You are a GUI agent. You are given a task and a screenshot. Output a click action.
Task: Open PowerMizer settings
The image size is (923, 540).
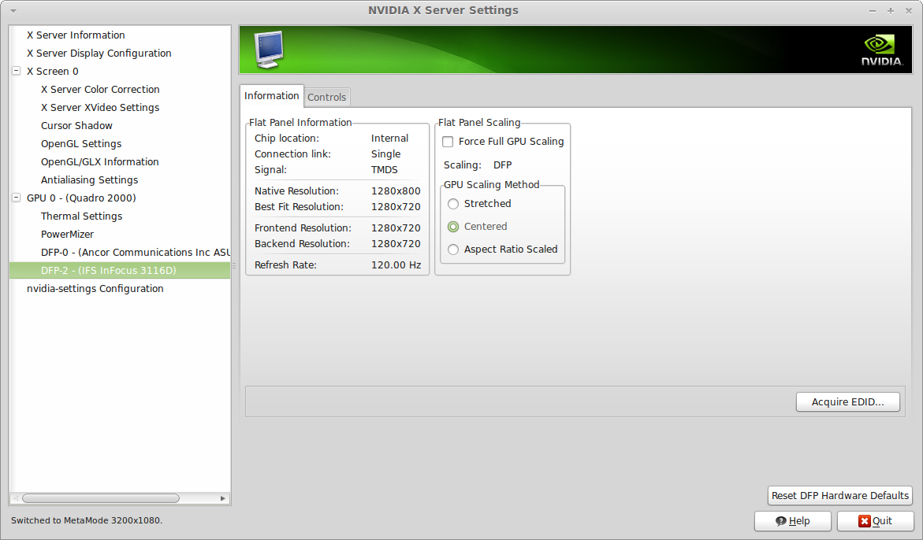pos(67,235)
